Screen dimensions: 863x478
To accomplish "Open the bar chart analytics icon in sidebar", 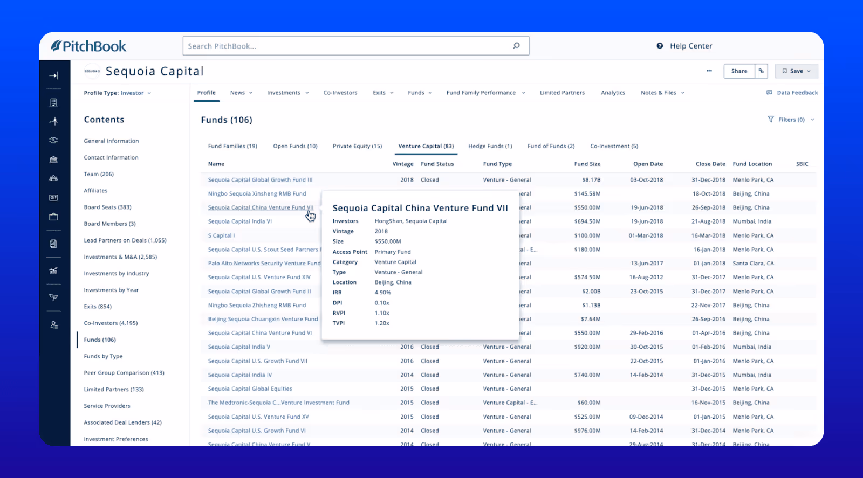I will click(x=53, y=271).
